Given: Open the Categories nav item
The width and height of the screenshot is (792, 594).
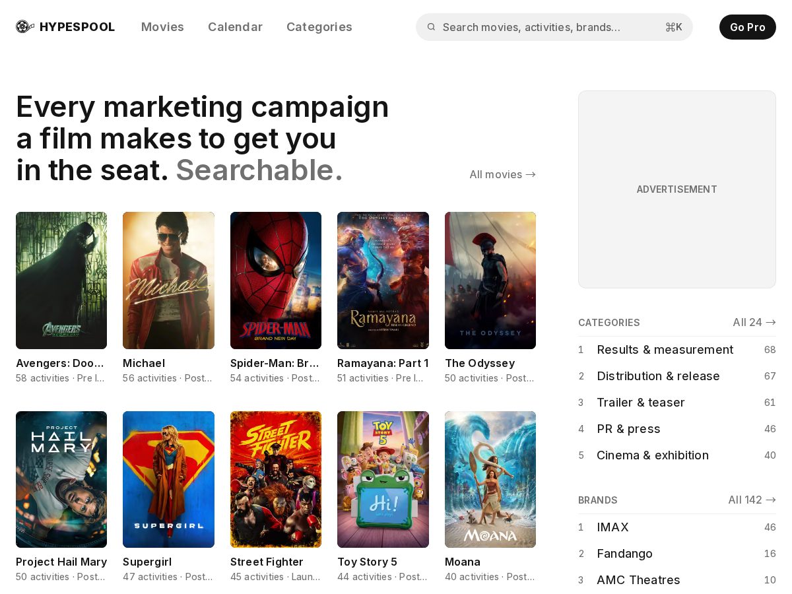Looking at the screenshot, I should pyautogui.click(x=319, y=27).
